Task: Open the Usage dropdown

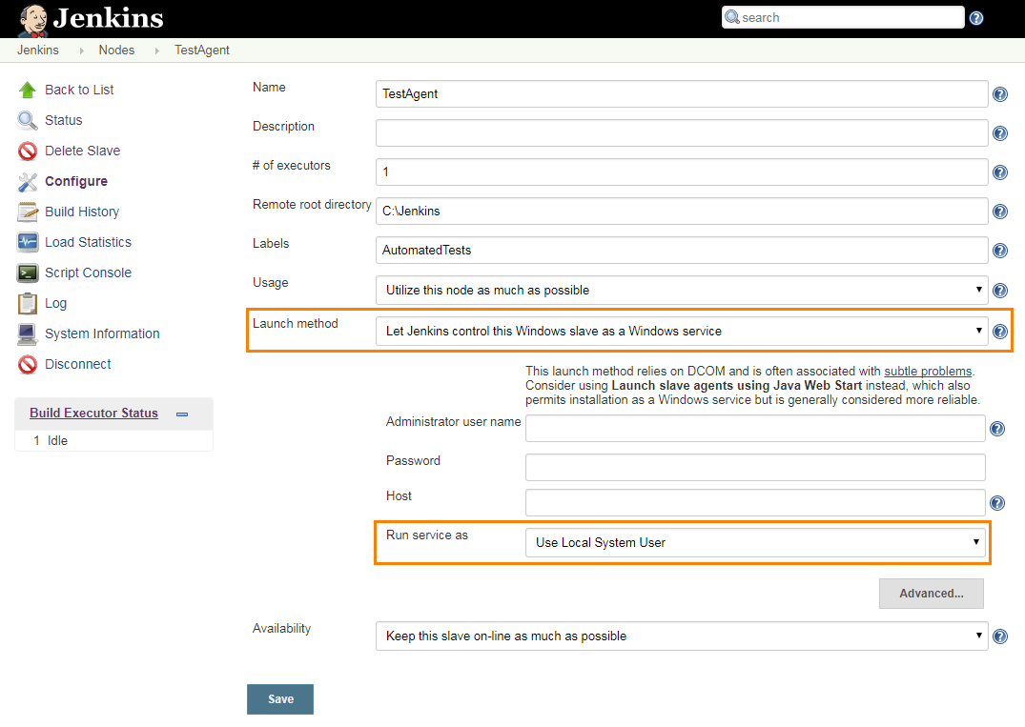Action: coord(682,290)
